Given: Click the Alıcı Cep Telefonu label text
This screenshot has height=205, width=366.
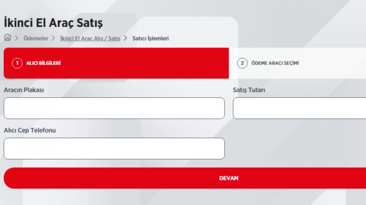Looking at the screenshot, I should 30,130.
